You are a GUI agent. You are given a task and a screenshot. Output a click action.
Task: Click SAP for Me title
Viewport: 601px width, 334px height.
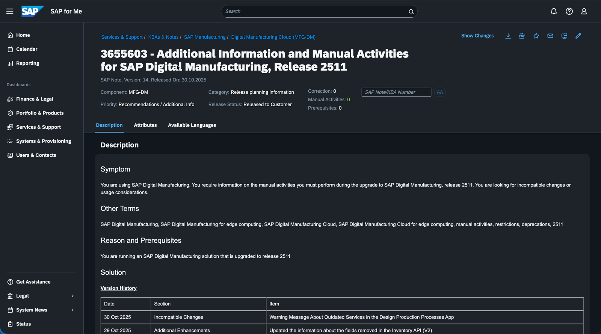[x=66, y=11]
